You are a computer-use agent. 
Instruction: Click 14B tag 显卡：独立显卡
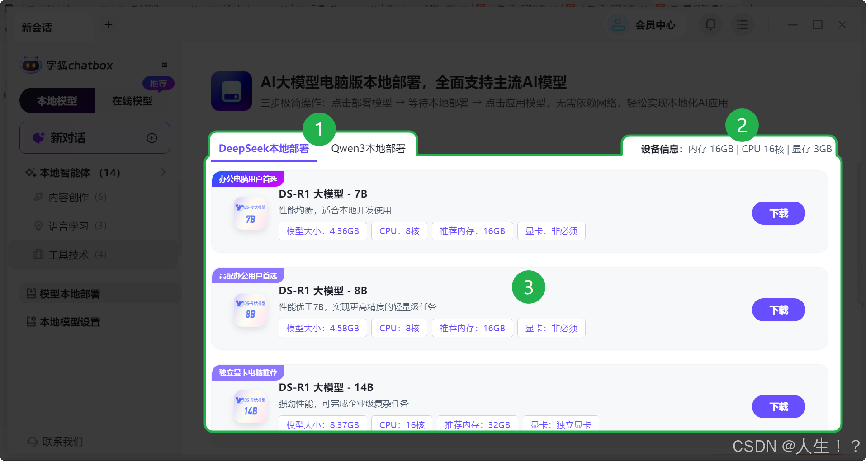coord(561,424)
